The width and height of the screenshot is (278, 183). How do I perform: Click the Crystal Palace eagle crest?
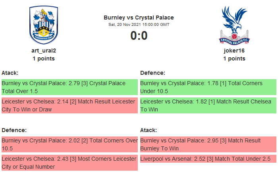(x=234, y=25)
